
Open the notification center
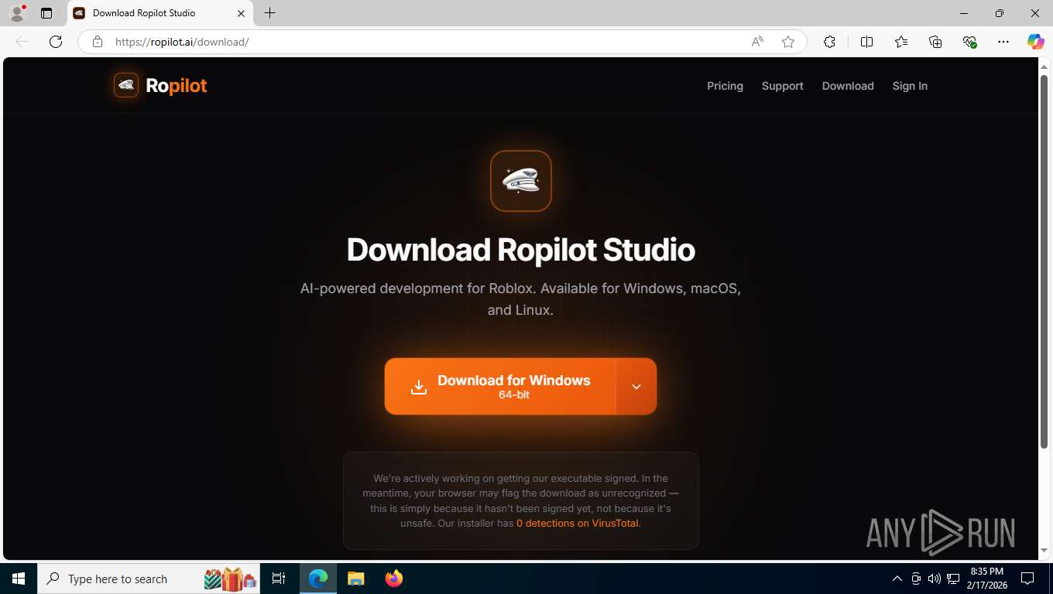(x=1027, y=579)
